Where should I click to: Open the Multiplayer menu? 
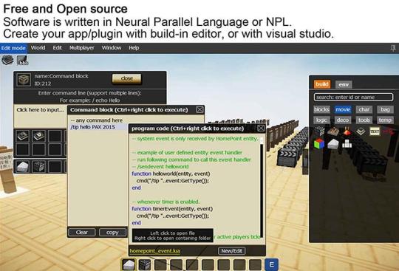[x=82, y=48]
